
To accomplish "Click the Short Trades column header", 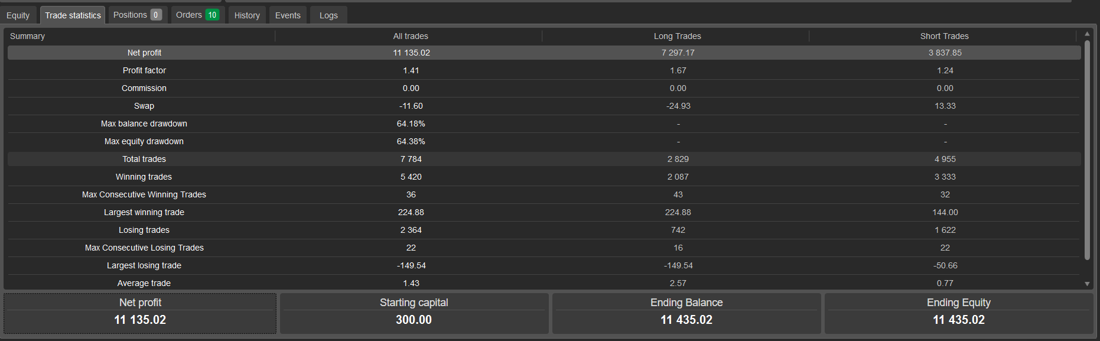I will [x=944, y=36].
